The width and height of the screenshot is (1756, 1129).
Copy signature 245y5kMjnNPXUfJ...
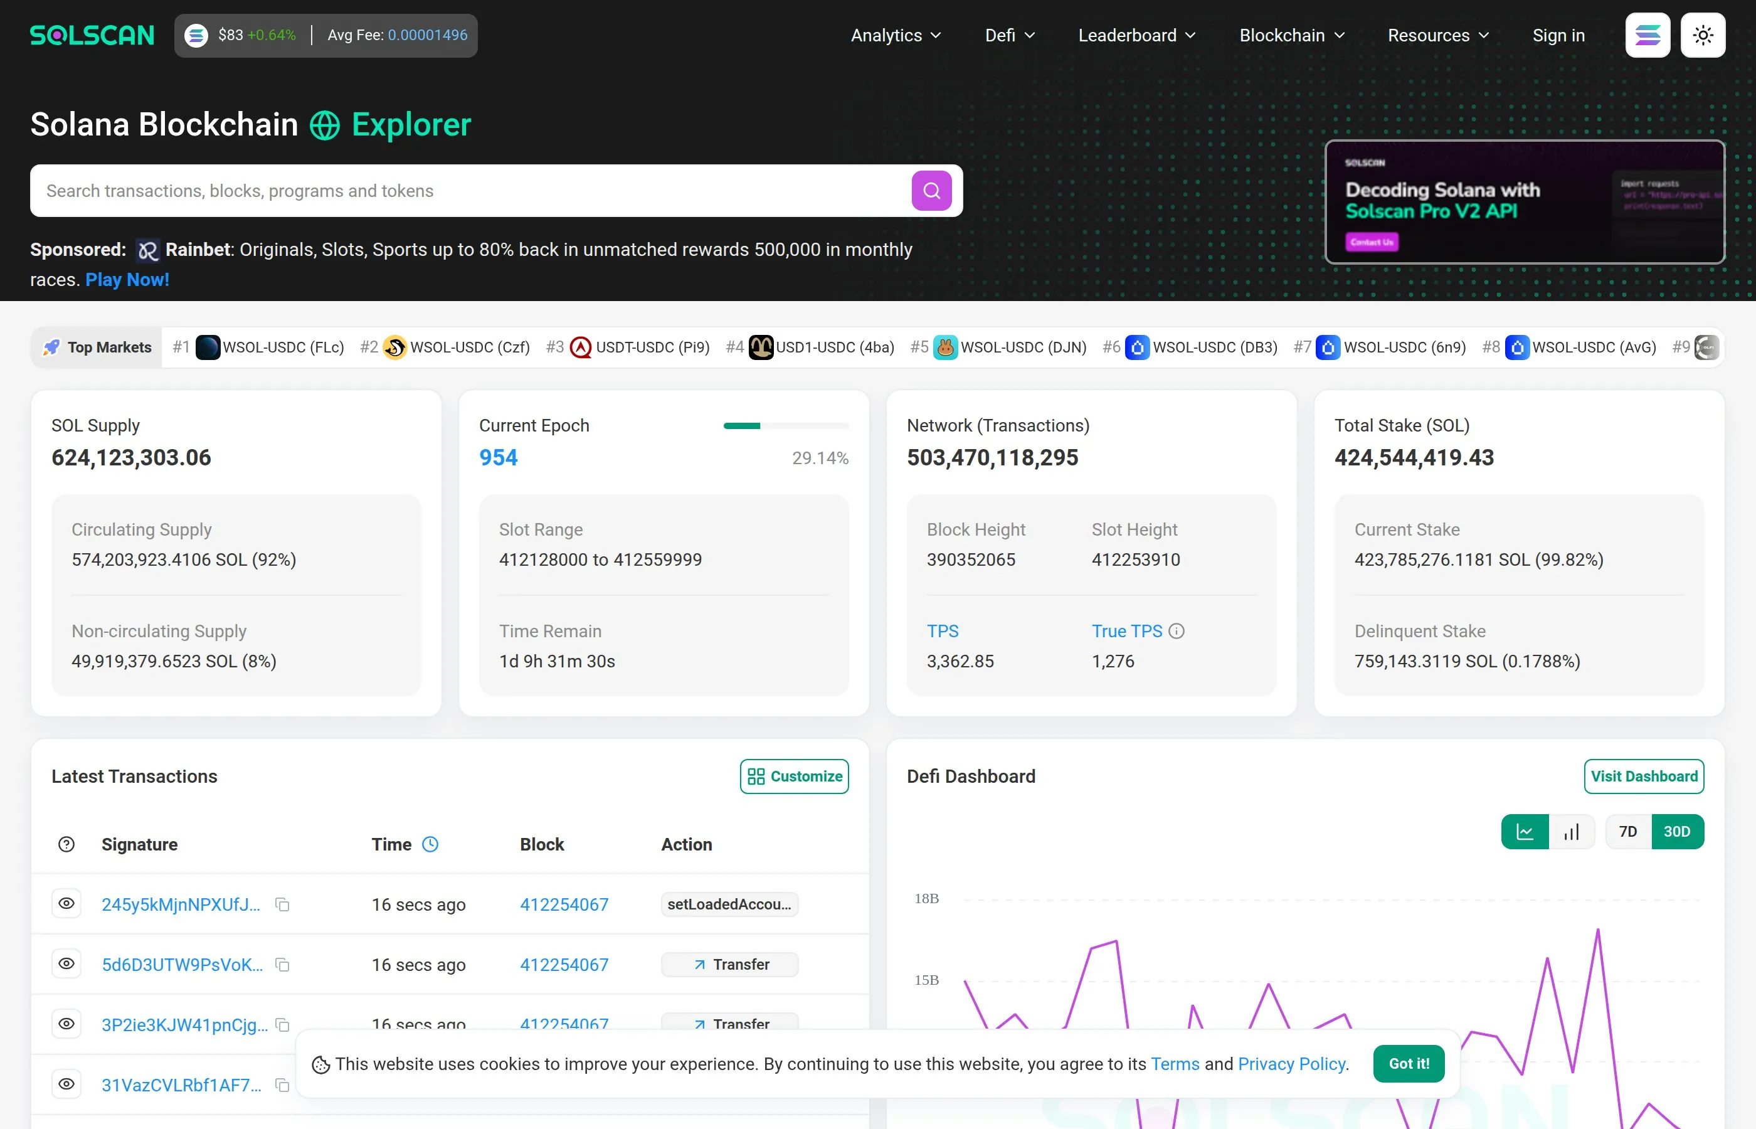click(x=282, y=904)
